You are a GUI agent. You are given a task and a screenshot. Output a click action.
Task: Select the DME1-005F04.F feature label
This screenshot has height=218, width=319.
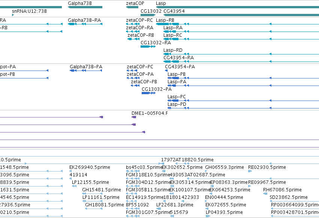coord(150,113)
